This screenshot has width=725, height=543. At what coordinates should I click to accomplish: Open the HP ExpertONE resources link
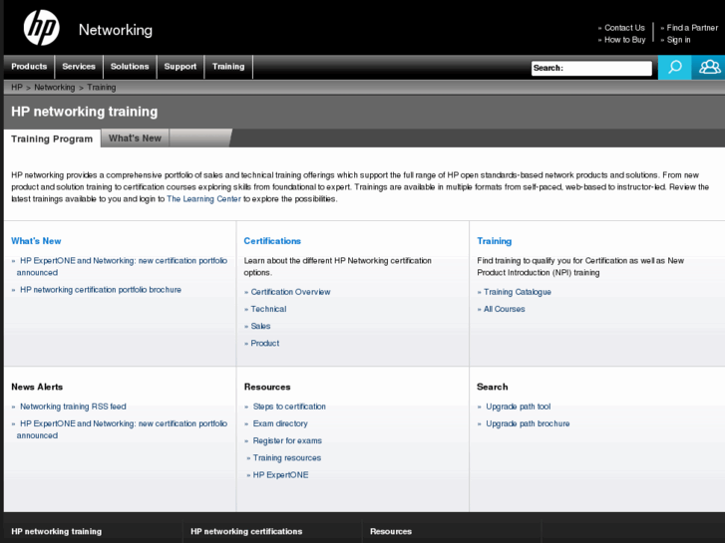click(x=280, y=475)
